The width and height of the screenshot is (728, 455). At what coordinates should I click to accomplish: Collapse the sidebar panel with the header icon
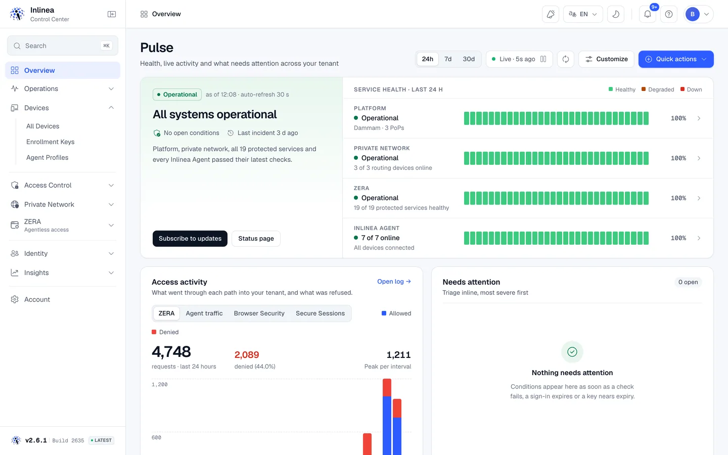coord(112,14)
